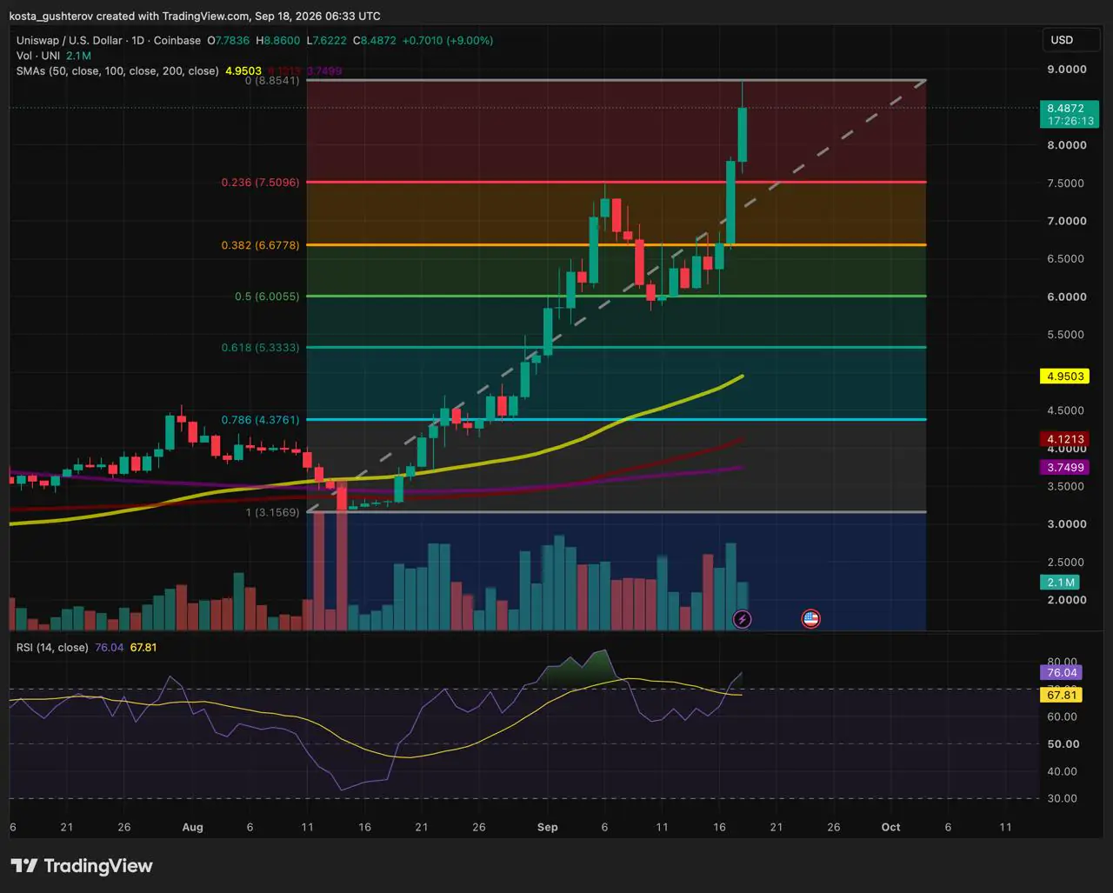Select the 0.382 (6.6778) Fibonacci level label
1113x893 pixels.
pyautogui.click(x=260, y=245)
